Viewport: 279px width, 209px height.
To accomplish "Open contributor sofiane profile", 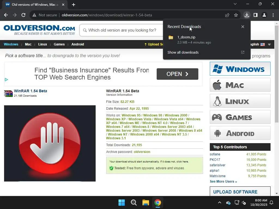I will click(x=215, y=154).
